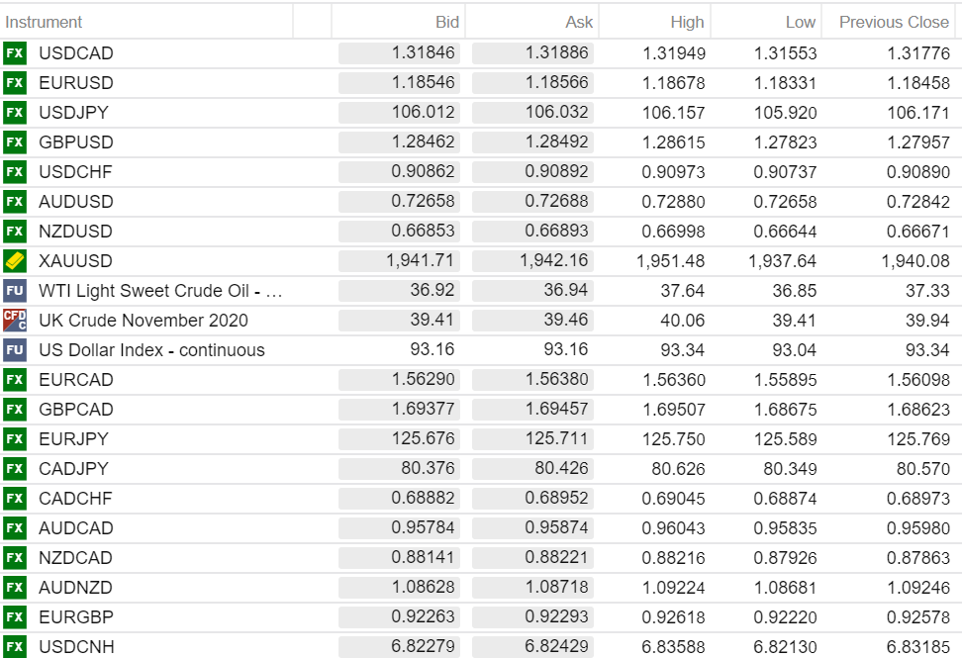Click the CFD icon for UK Crude
This screenshot has width=962, height=658.
point(15,321)
